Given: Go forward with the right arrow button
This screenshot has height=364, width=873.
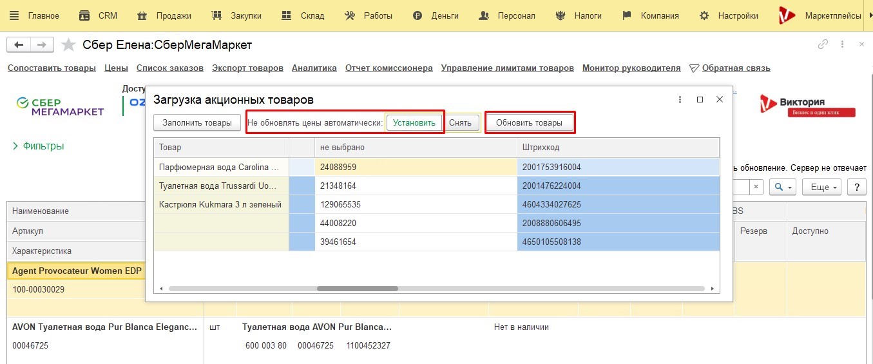Looking at the screenshot, I should (x=42, y=44).
